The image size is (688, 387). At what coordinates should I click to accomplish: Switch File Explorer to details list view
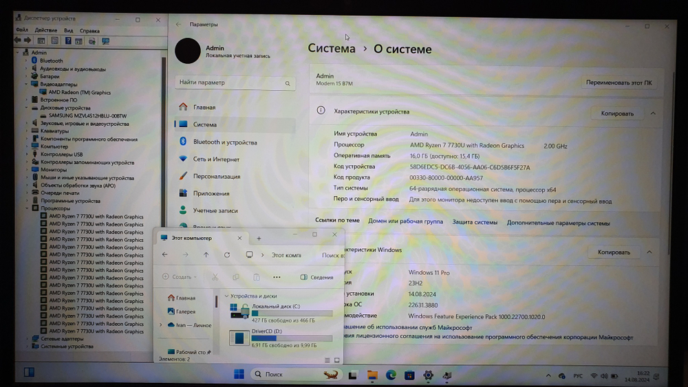pos(327,360)
